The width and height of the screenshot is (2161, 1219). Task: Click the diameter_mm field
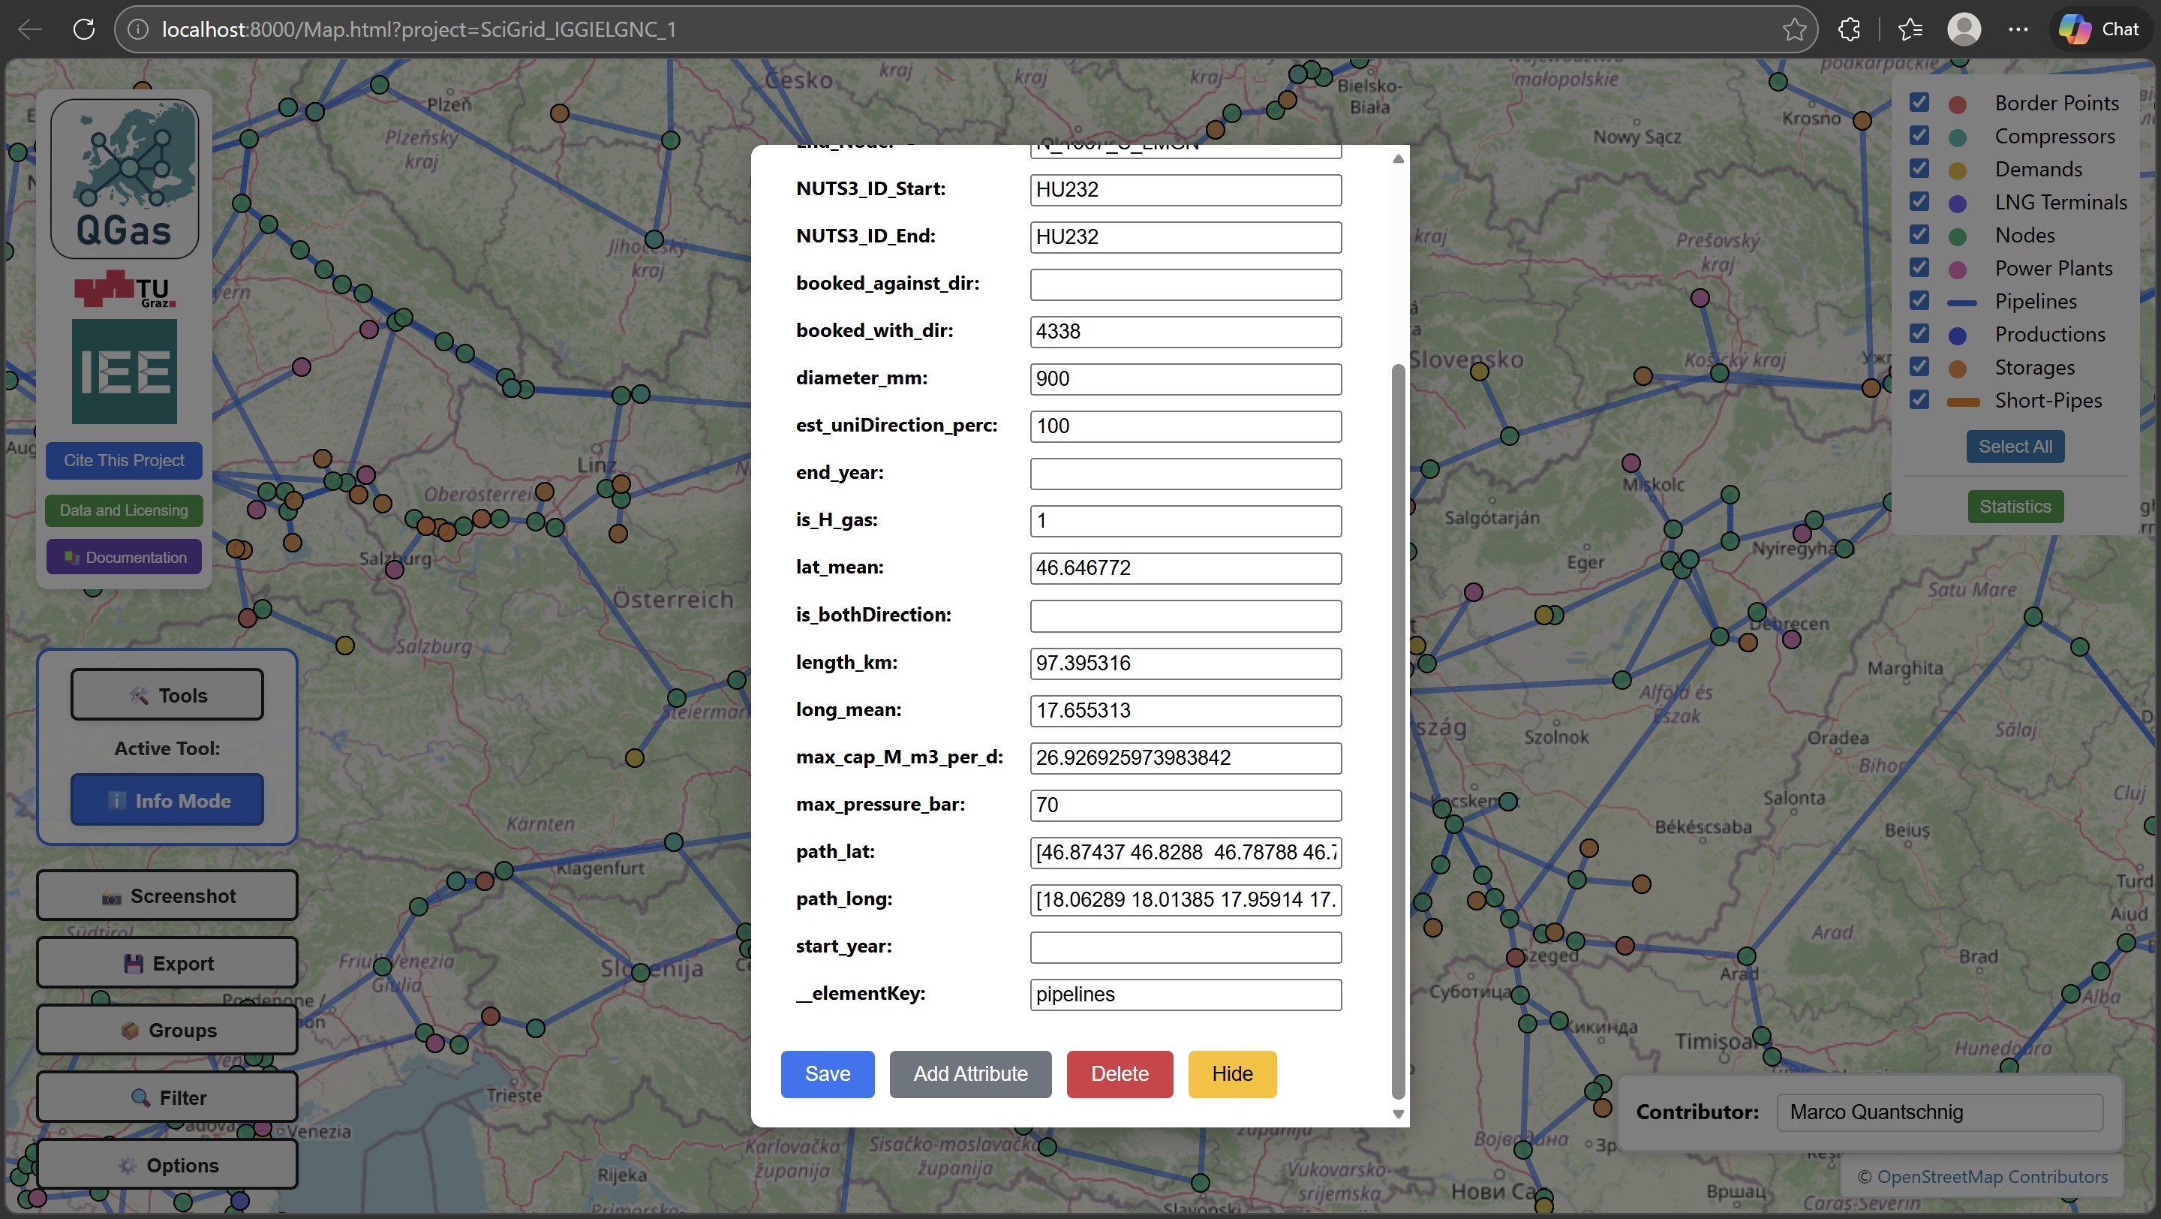1186,379
